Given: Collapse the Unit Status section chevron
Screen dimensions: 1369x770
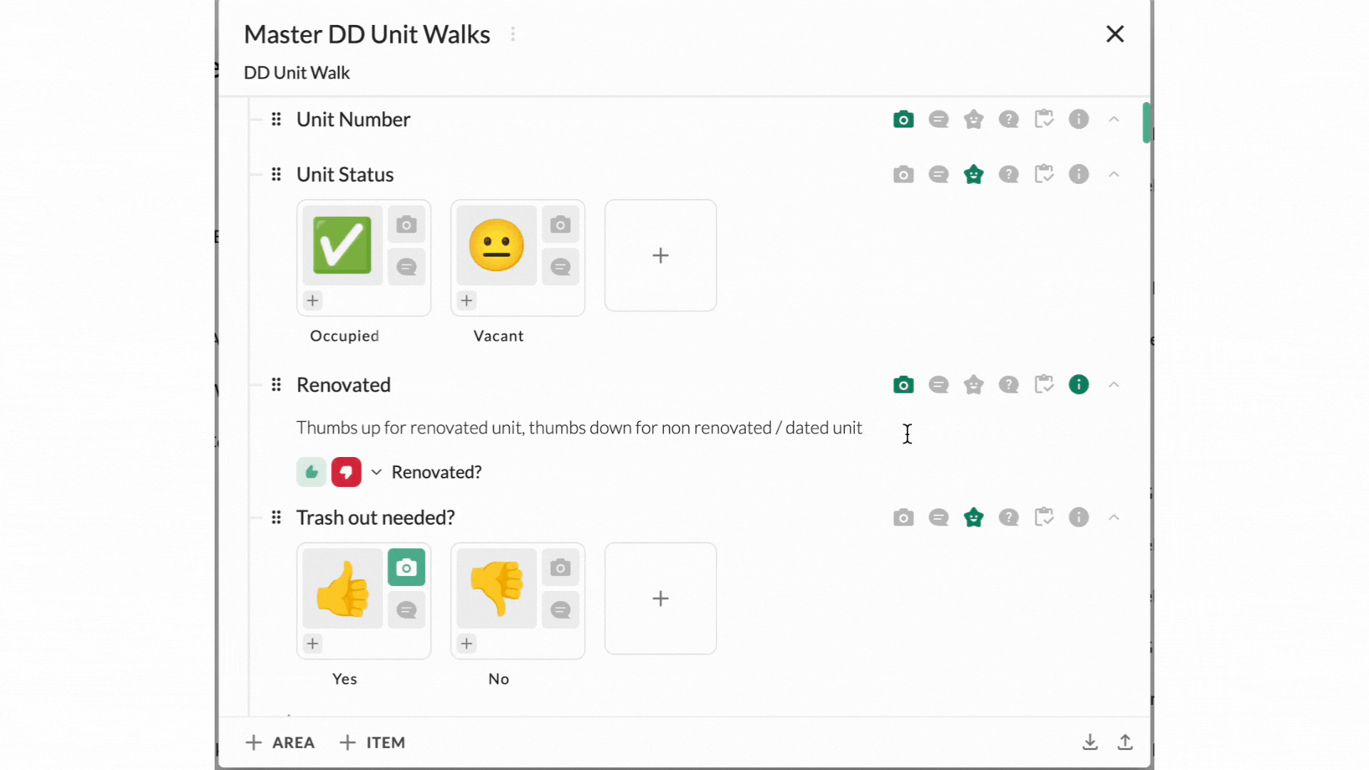Looking at the screenshot, I should tap(1114, 175).
